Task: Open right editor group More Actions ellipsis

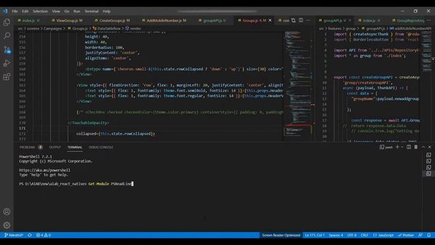Action: pos(429,20)
